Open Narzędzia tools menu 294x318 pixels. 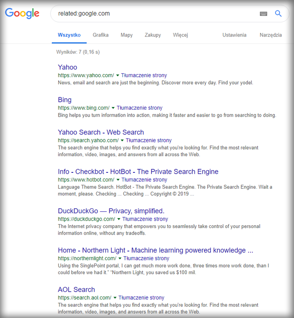click(x=271, y=35)
